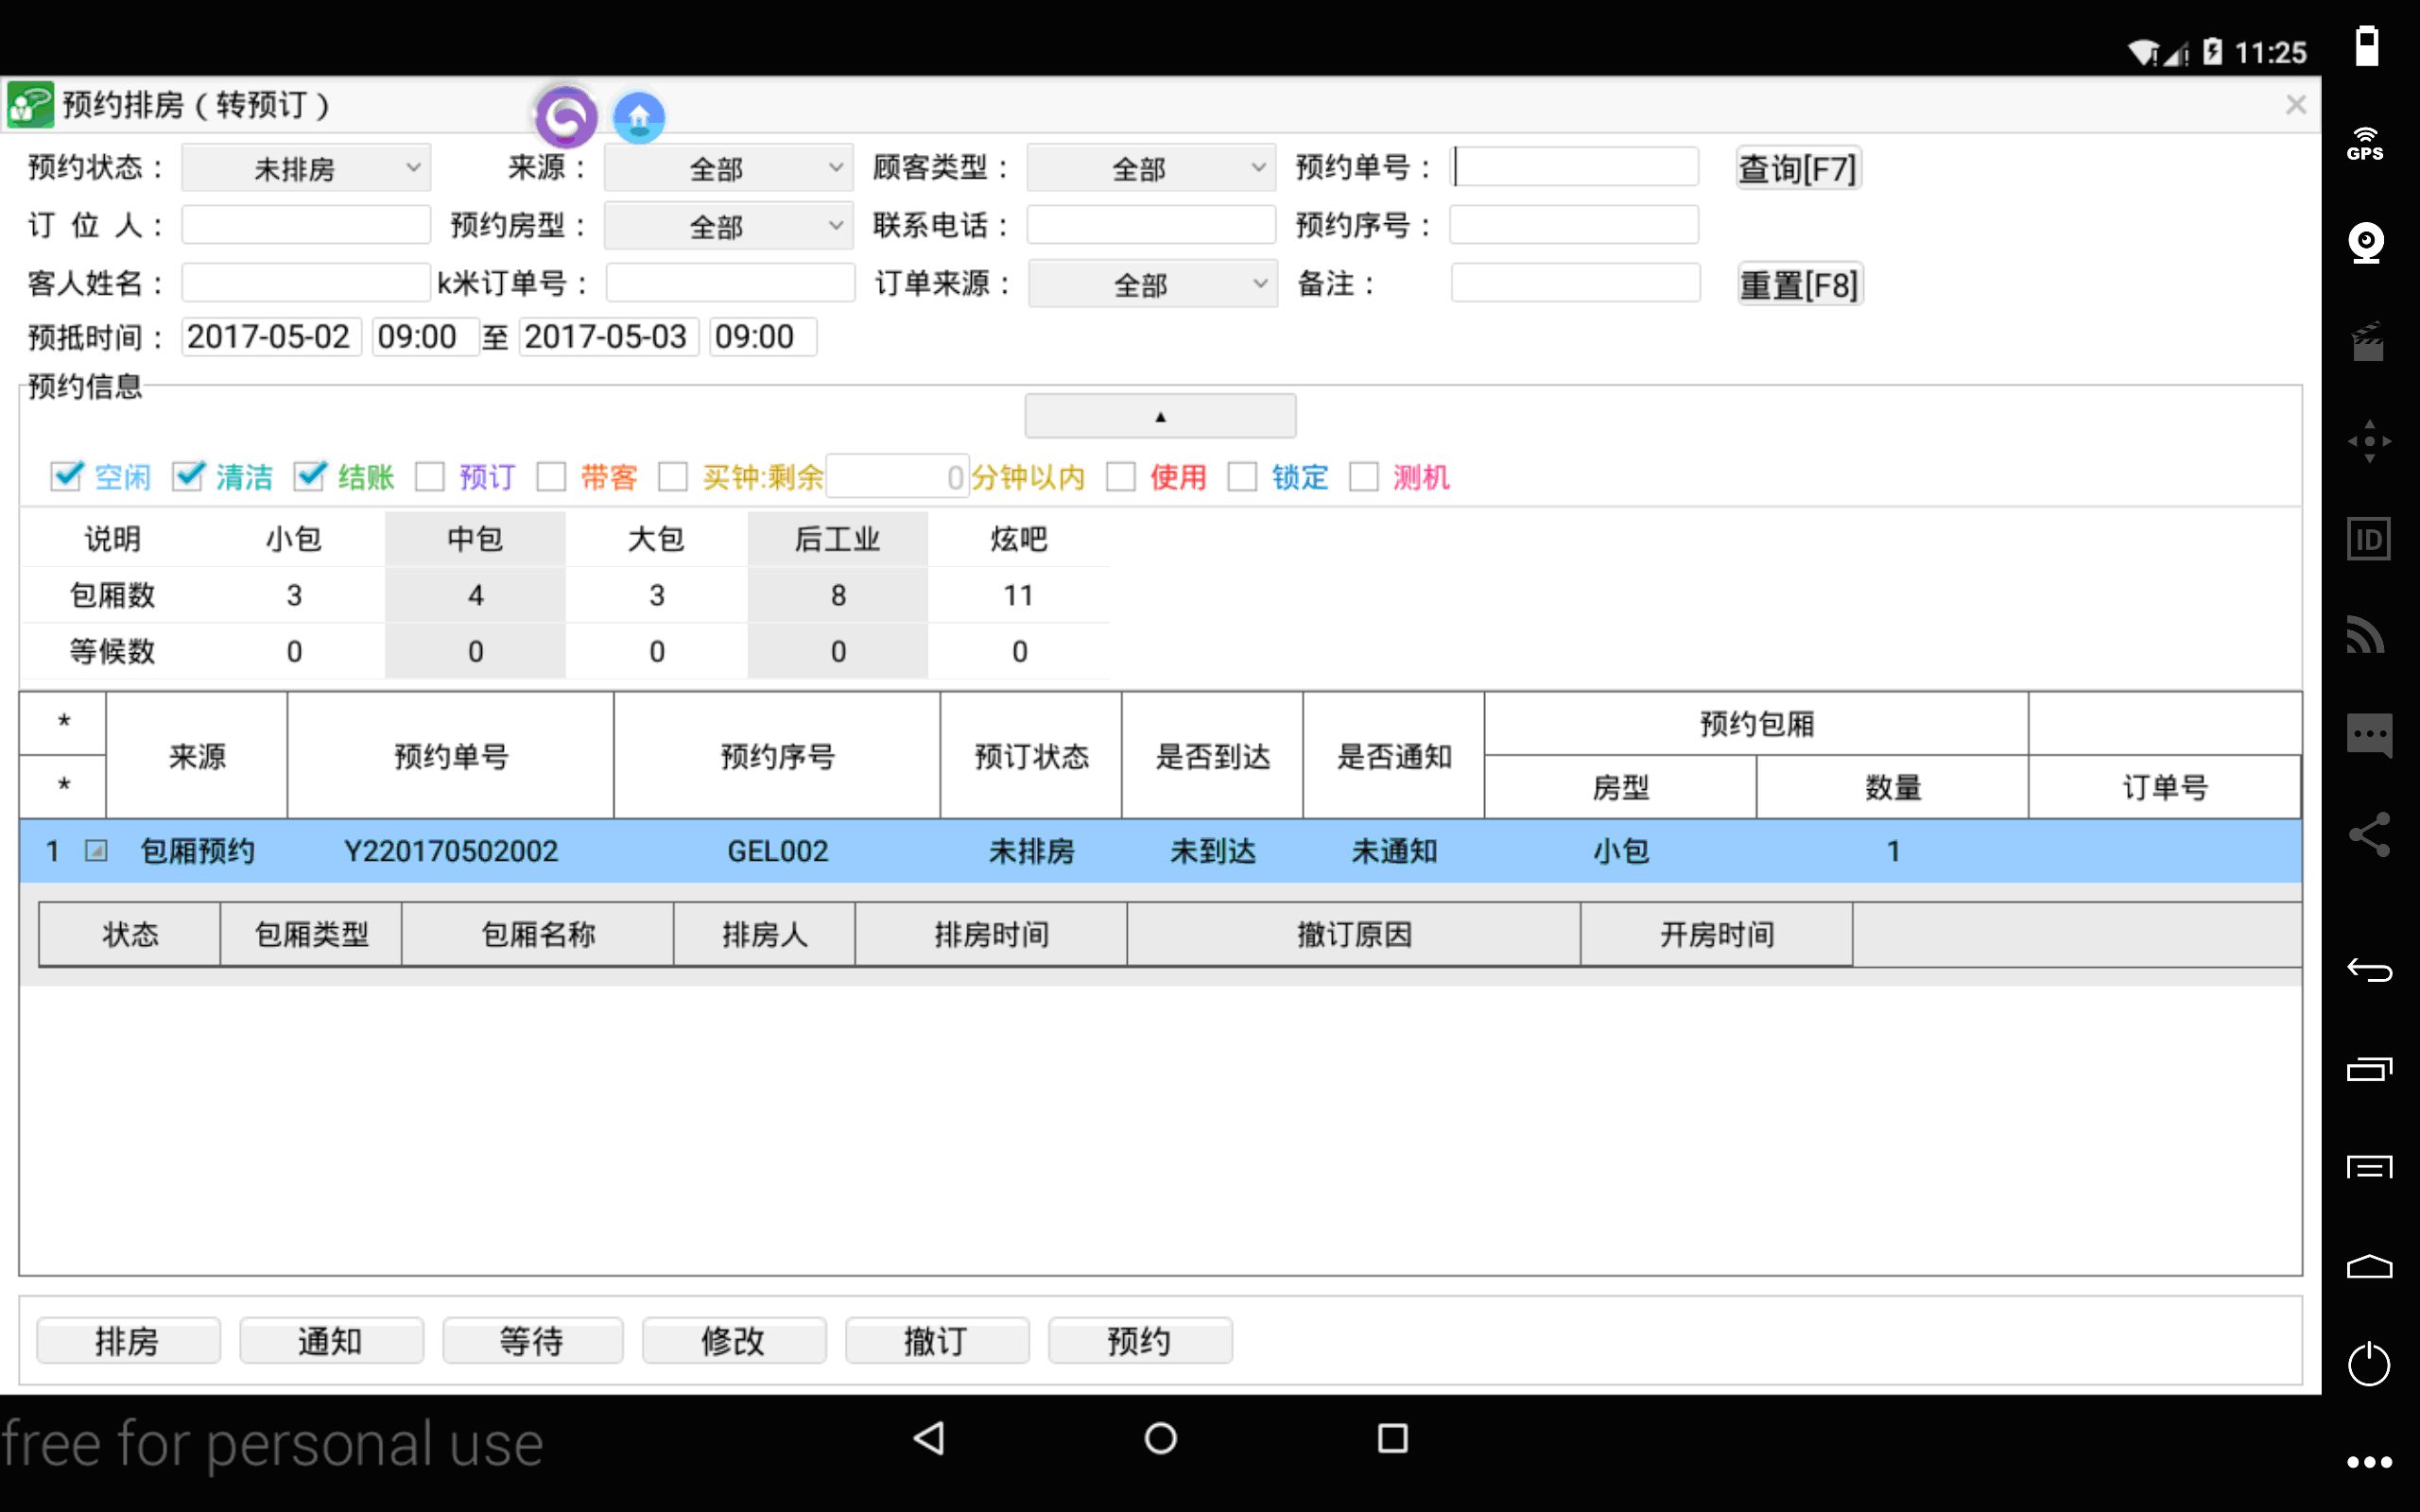Viewport: 2420px width, 1512px height.
Task: Enable the 买钟:剩余 checkbox
Action: pyautogui.click(x=673, y=476)
